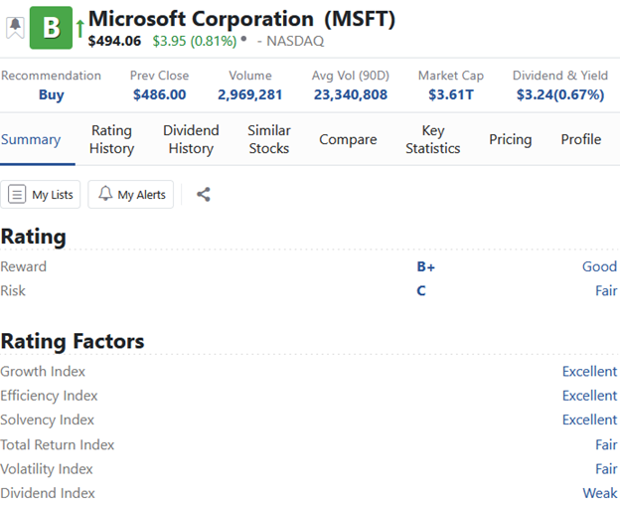Image resolution: width=620 pixels, height=506 pixels.
Task: Click Efficiency Index Excellent value
Action: point(589,396)
